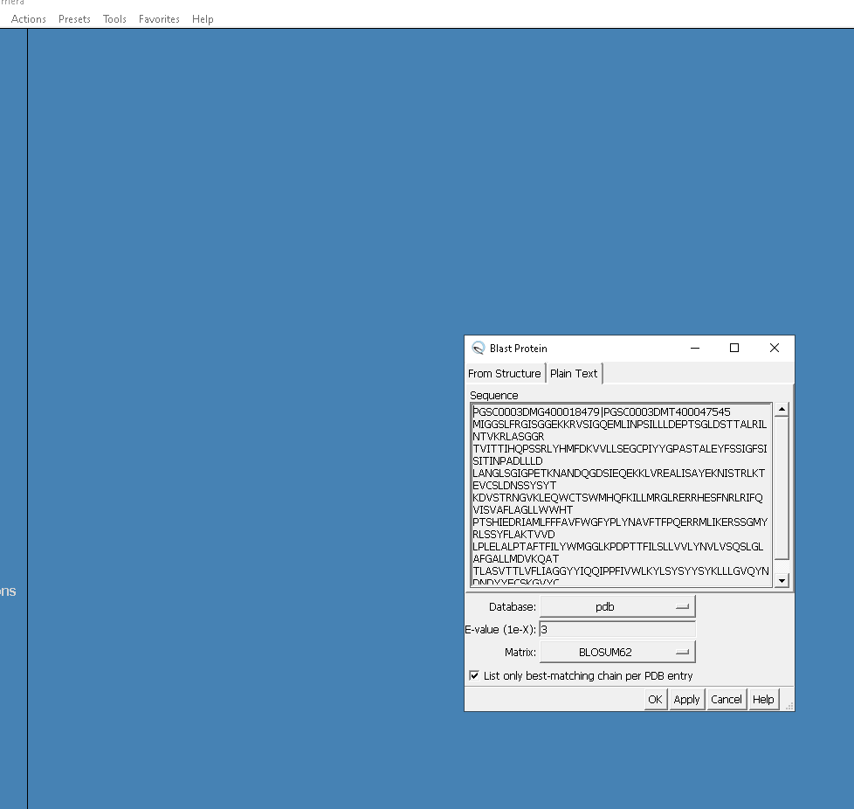The height and width of the screenshot is (809, 854).
Task: Open the Tools menu
Action: [114, 19]
